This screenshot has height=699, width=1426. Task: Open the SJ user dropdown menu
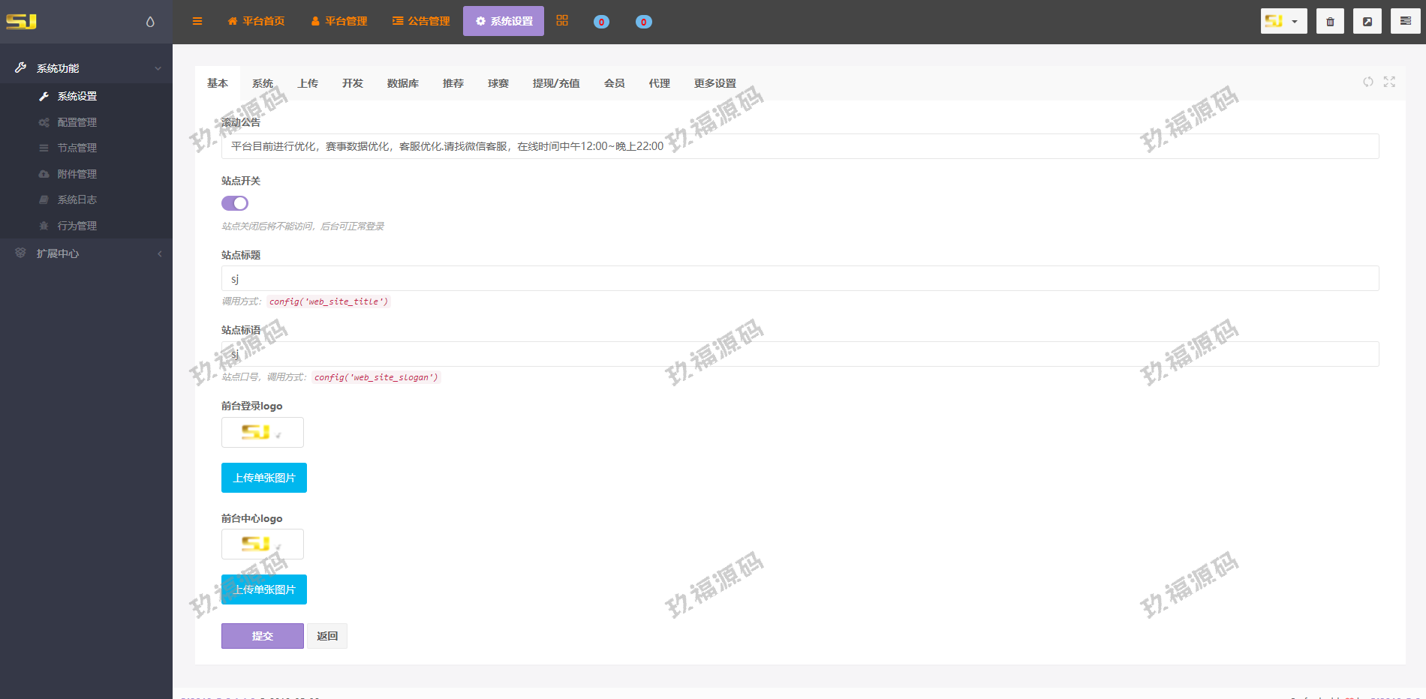click(1283, 21)
